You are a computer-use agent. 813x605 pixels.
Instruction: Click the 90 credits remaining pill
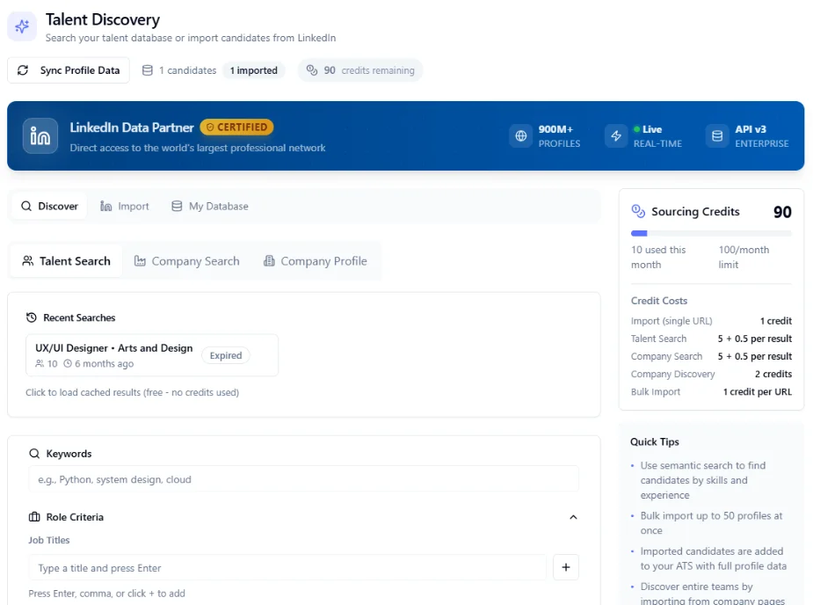(x=360, y=70)
